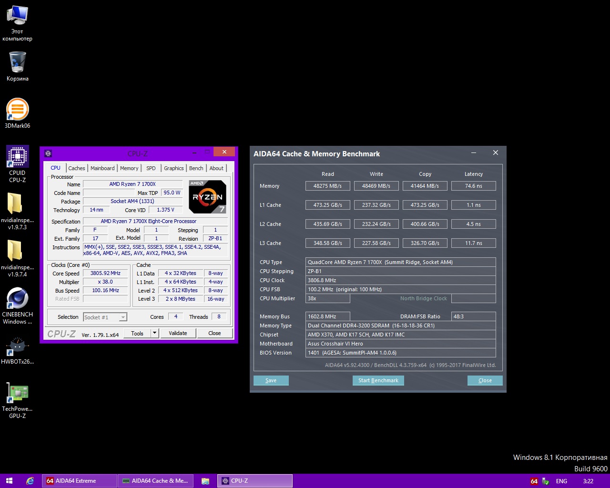Select the HWBOTx265 desktop shortcut
Screen dimensions: 610x488
(17, 350)
